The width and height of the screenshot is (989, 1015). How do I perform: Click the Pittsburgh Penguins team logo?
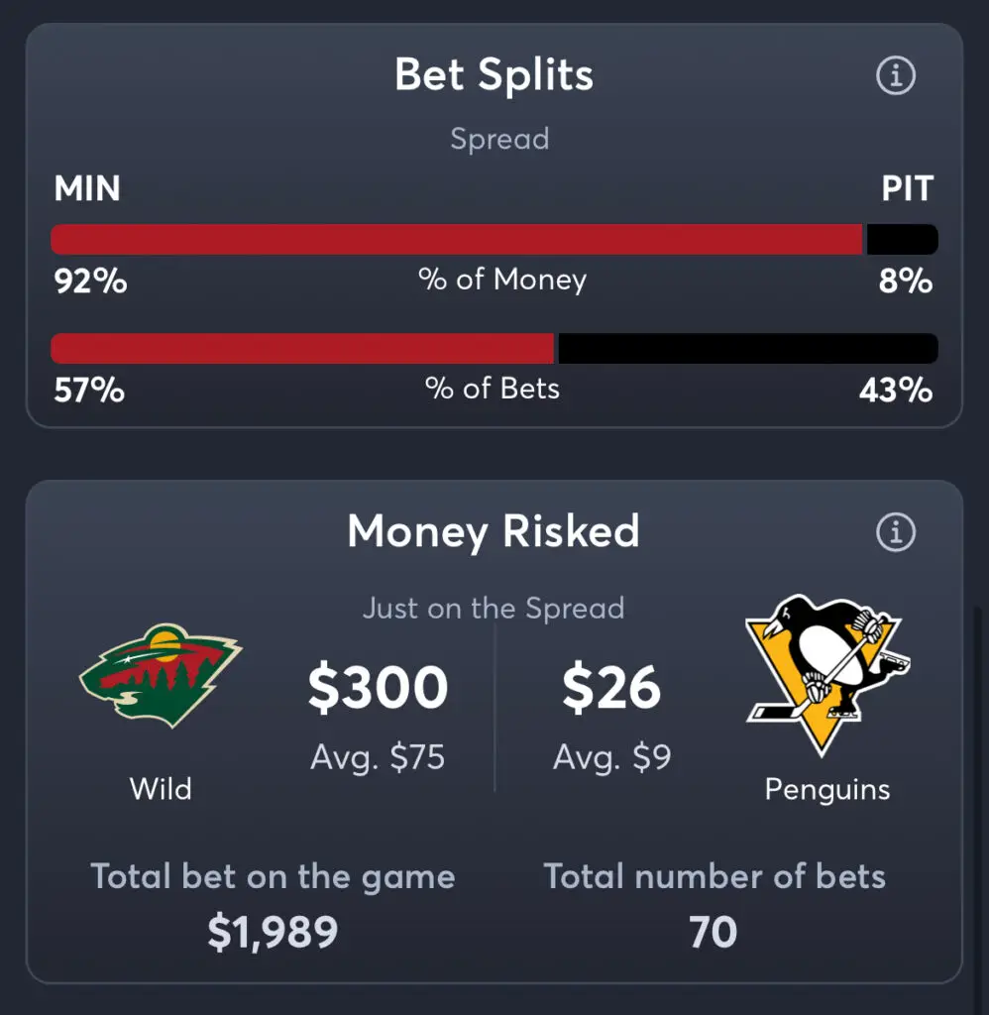click(x=827, y=674)
